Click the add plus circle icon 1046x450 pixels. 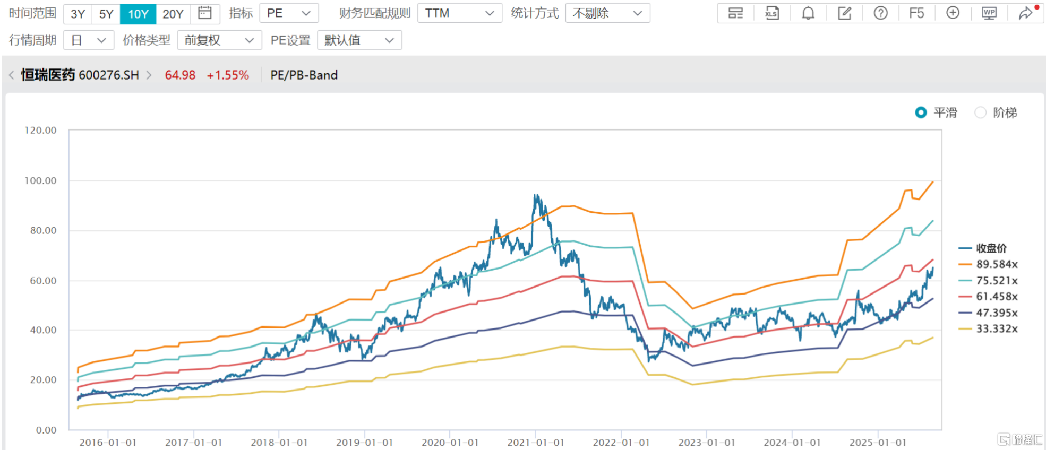click(x=953, y=13)
